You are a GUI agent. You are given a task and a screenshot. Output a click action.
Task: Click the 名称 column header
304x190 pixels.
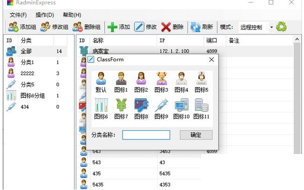[124, 41]
